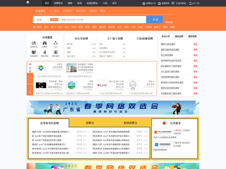Open the 河源人力资源和社会保障局 logo
Viewport: 226px width, 169px height.
tap(163, 132)
